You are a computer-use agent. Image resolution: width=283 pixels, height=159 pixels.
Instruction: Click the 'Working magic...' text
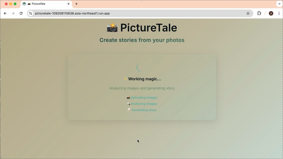pyautogui.click(x=144, y=79)
